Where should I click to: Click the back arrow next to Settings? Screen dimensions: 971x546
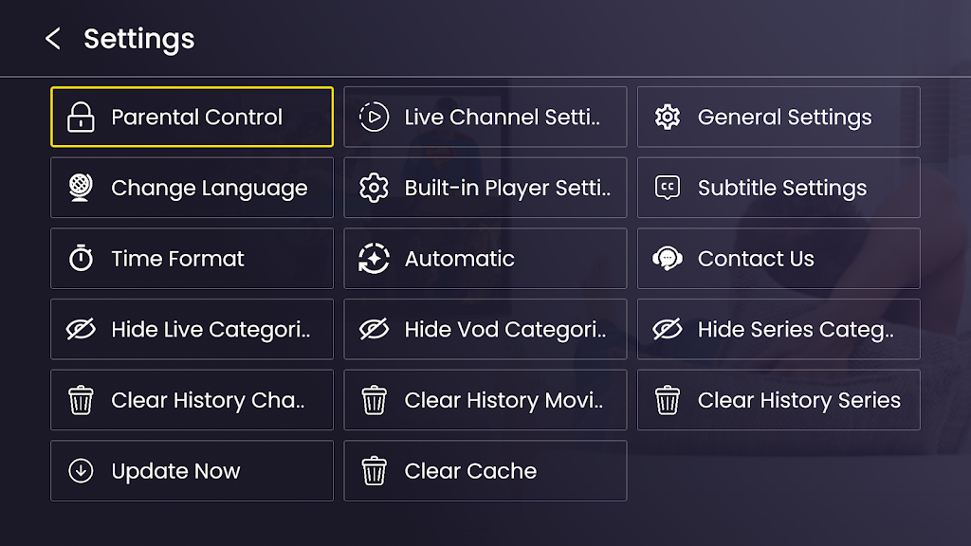[x=53, y=39]
